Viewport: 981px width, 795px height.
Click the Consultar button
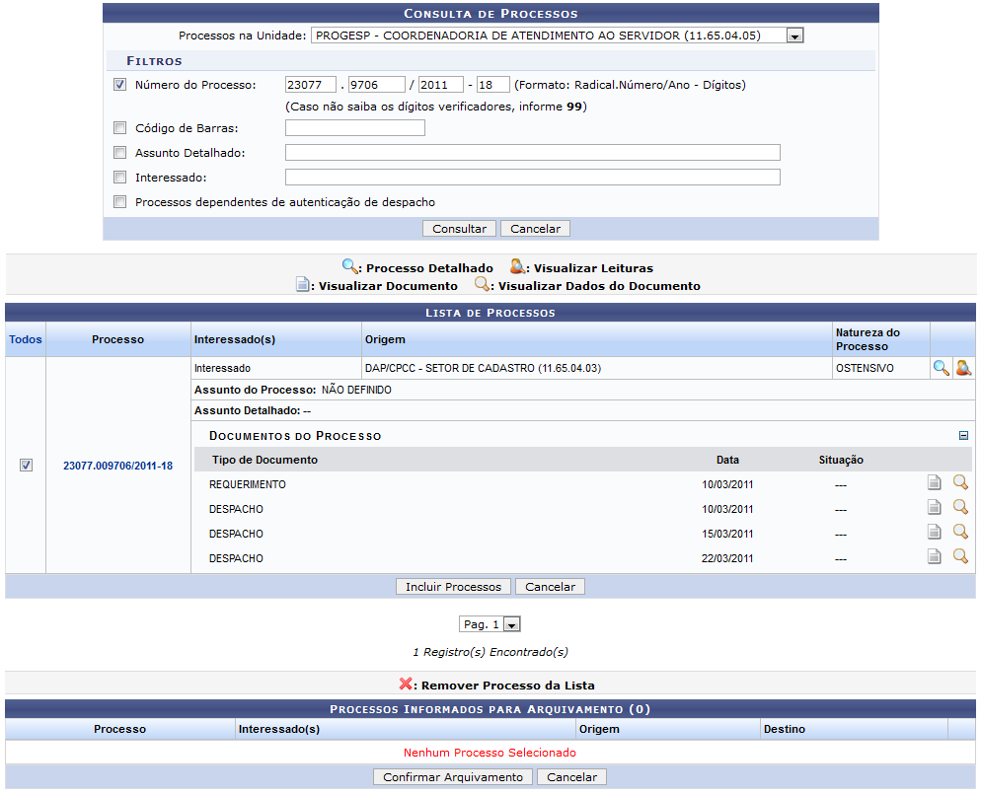(x=459, y=229)
